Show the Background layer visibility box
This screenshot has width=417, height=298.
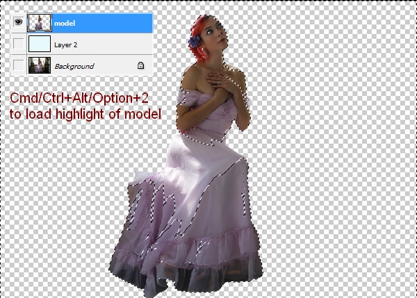pos(18,65)
